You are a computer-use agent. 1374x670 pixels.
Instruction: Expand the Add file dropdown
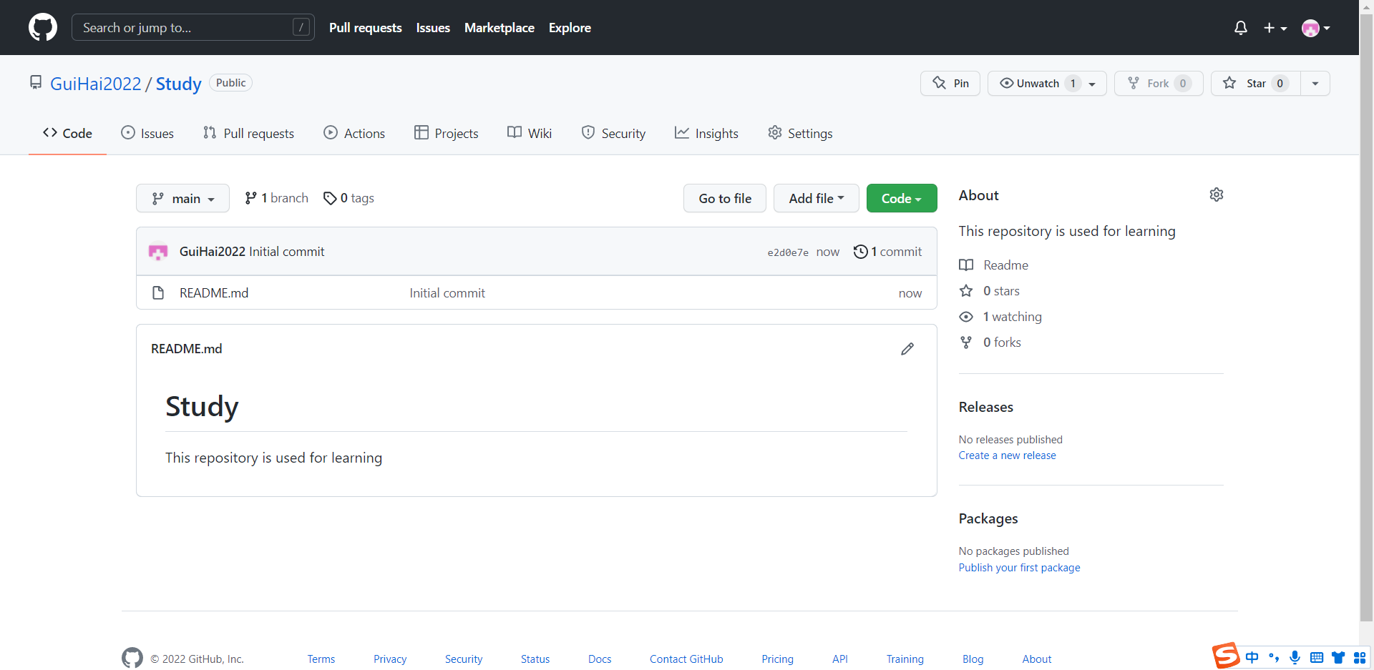point(817,198)
